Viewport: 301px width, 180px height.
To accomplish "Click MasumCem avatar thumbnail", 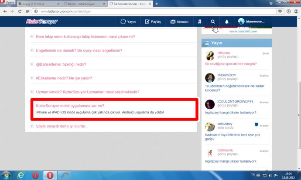I will pyautogui.click(x=210, y=78).
